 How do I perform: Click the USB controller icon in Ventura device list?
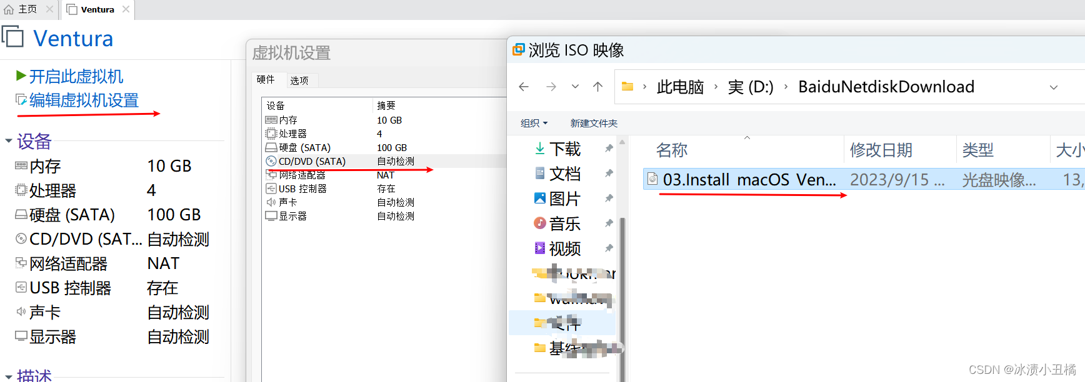pyautogui.click(x=21, y=287)
